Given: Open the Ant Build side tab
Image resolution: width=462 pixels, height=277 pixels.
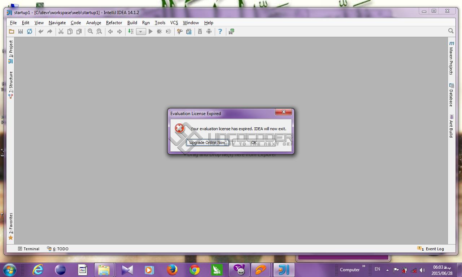Looking at the screenshot, I should point(451,126).
